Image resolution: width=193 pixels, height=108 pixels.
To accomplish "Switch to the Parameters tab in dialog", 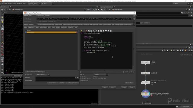I will click(31, 27).
